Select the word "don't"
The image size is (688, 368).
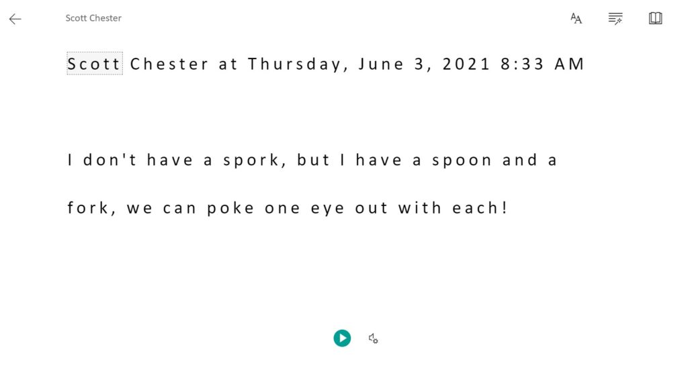click(x=110, y=160)
